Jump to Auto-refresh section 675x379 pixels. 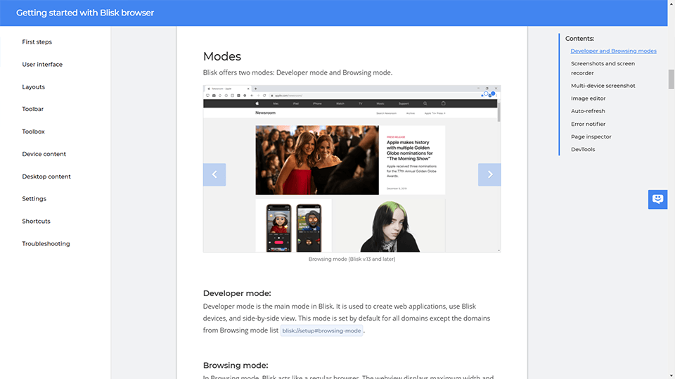(x=588, y=110)
